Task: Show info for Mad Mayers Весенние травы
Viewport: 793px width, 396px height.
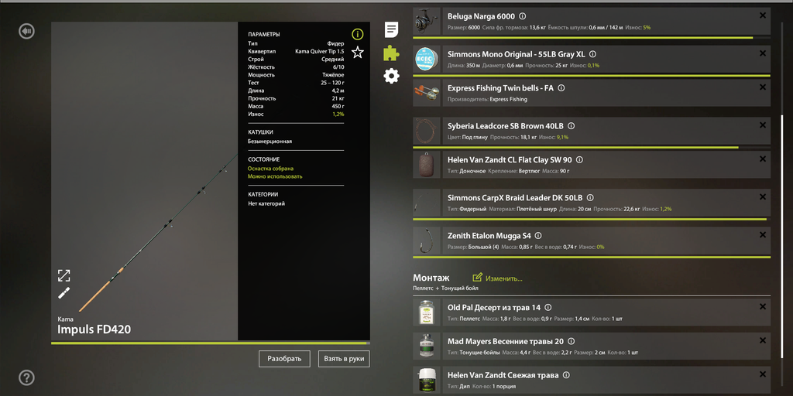Action: point(571,341)
